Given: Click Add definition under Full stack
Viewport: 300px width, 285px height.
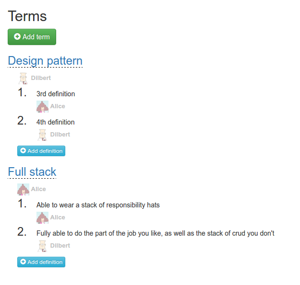Looking at the screenshot, I should pos(41,262).
